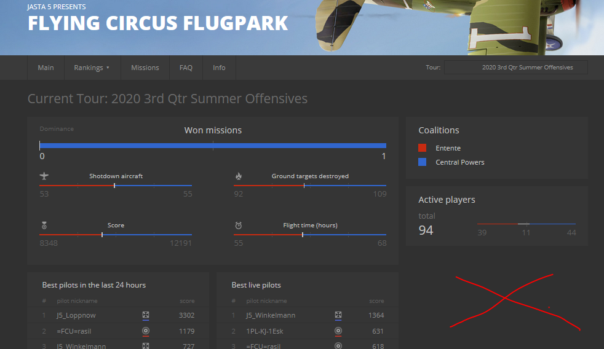The height and width of the screenshot is (349, 604).
Task: Open pilot =FCU=rasil in last 24 hours list
Action: point(74,331)
